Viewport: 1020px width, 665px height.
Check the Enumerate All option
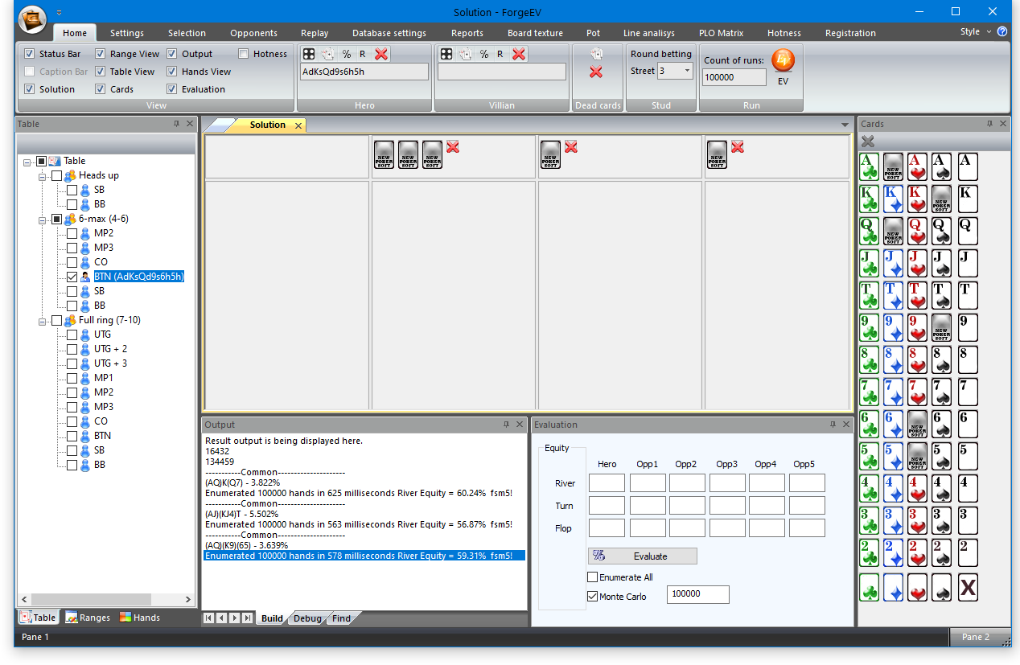point(593,577)
